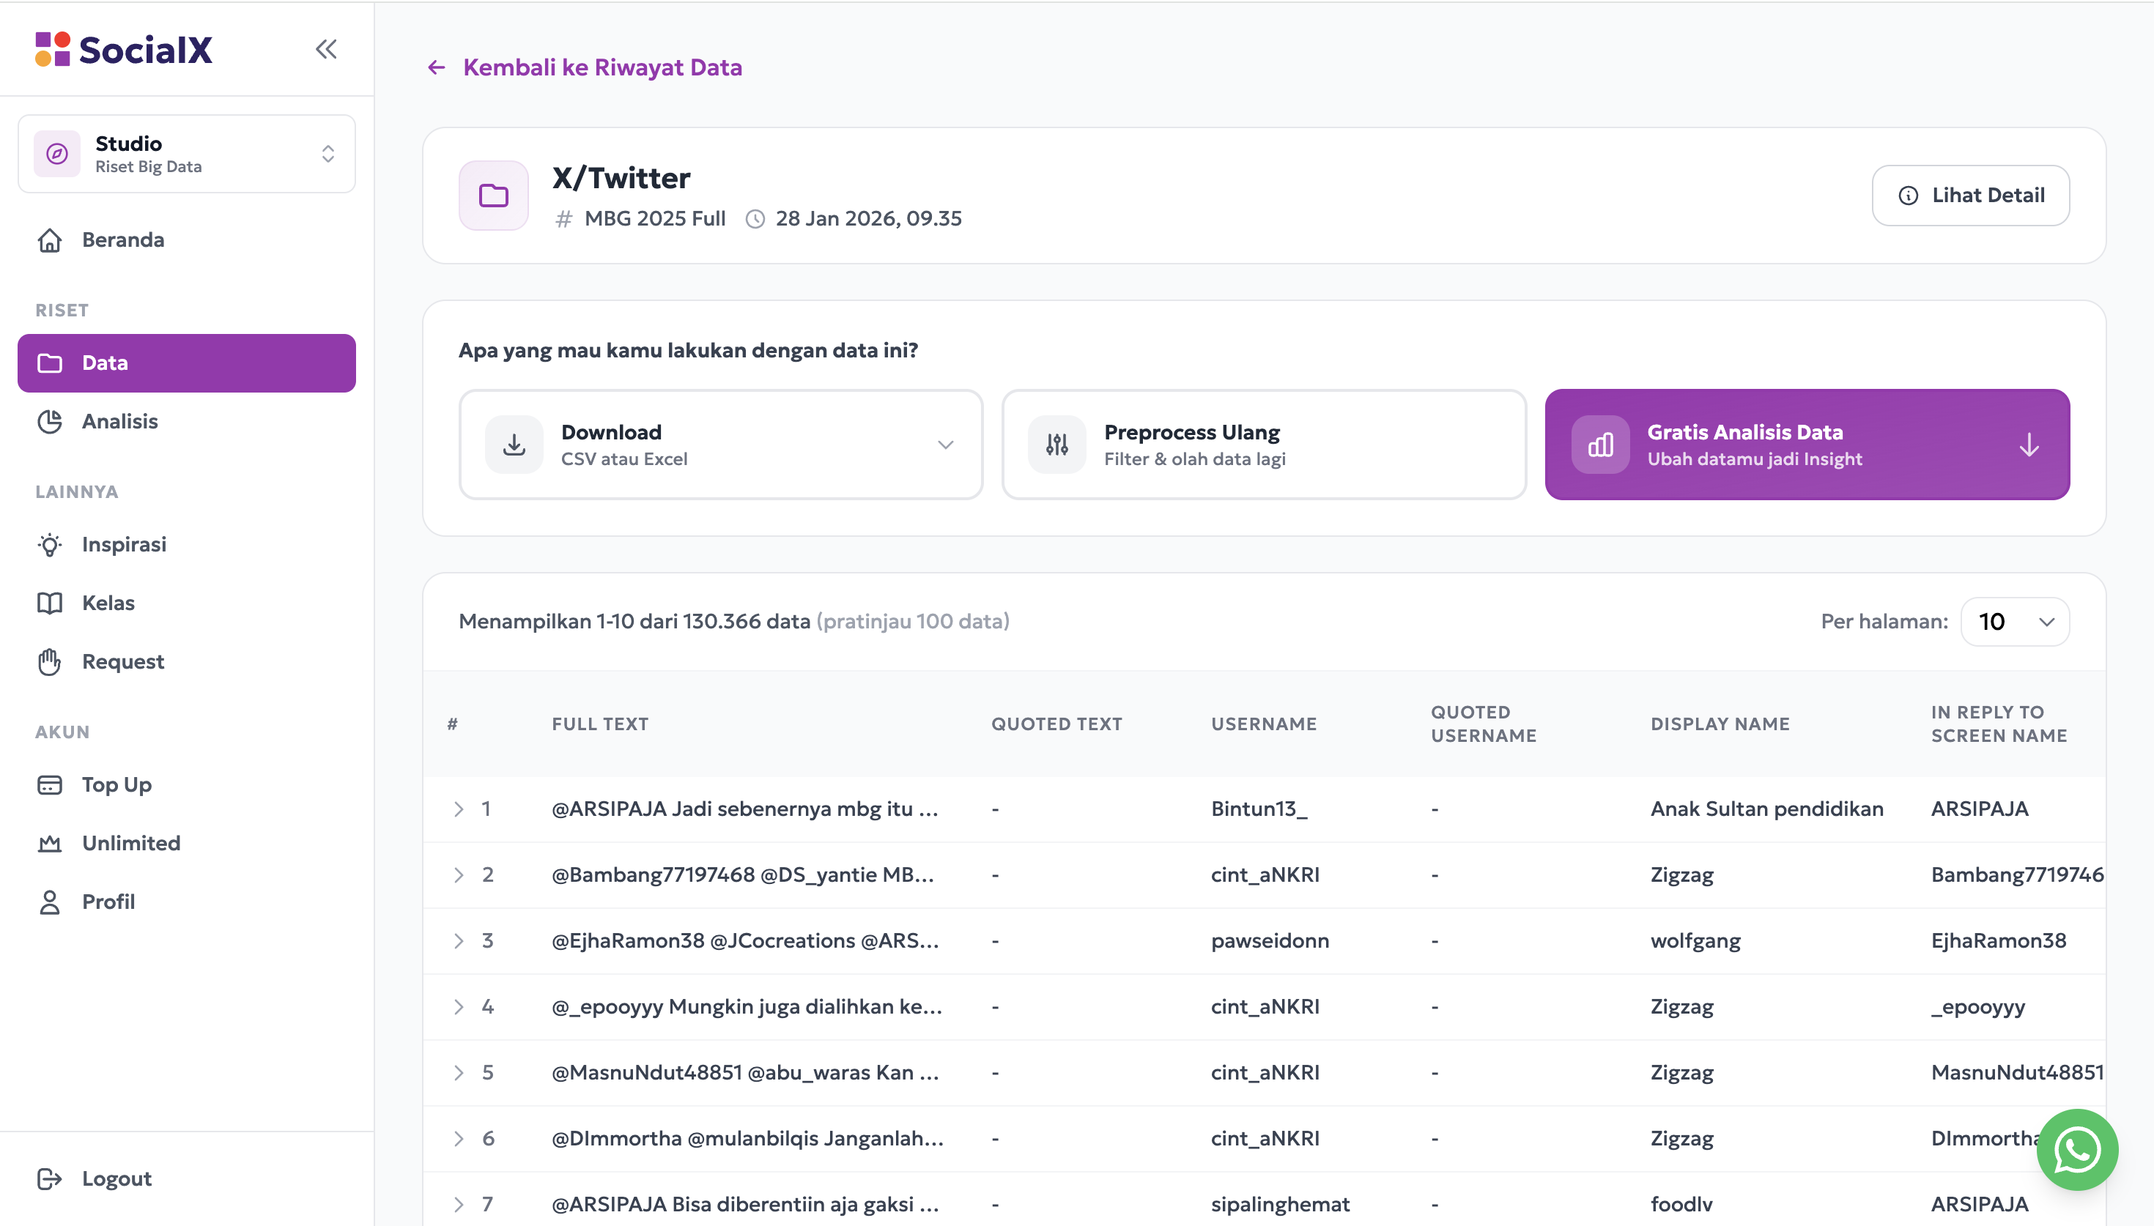
Task: Click the USERNAME column header
Action: click(1264, 724)
